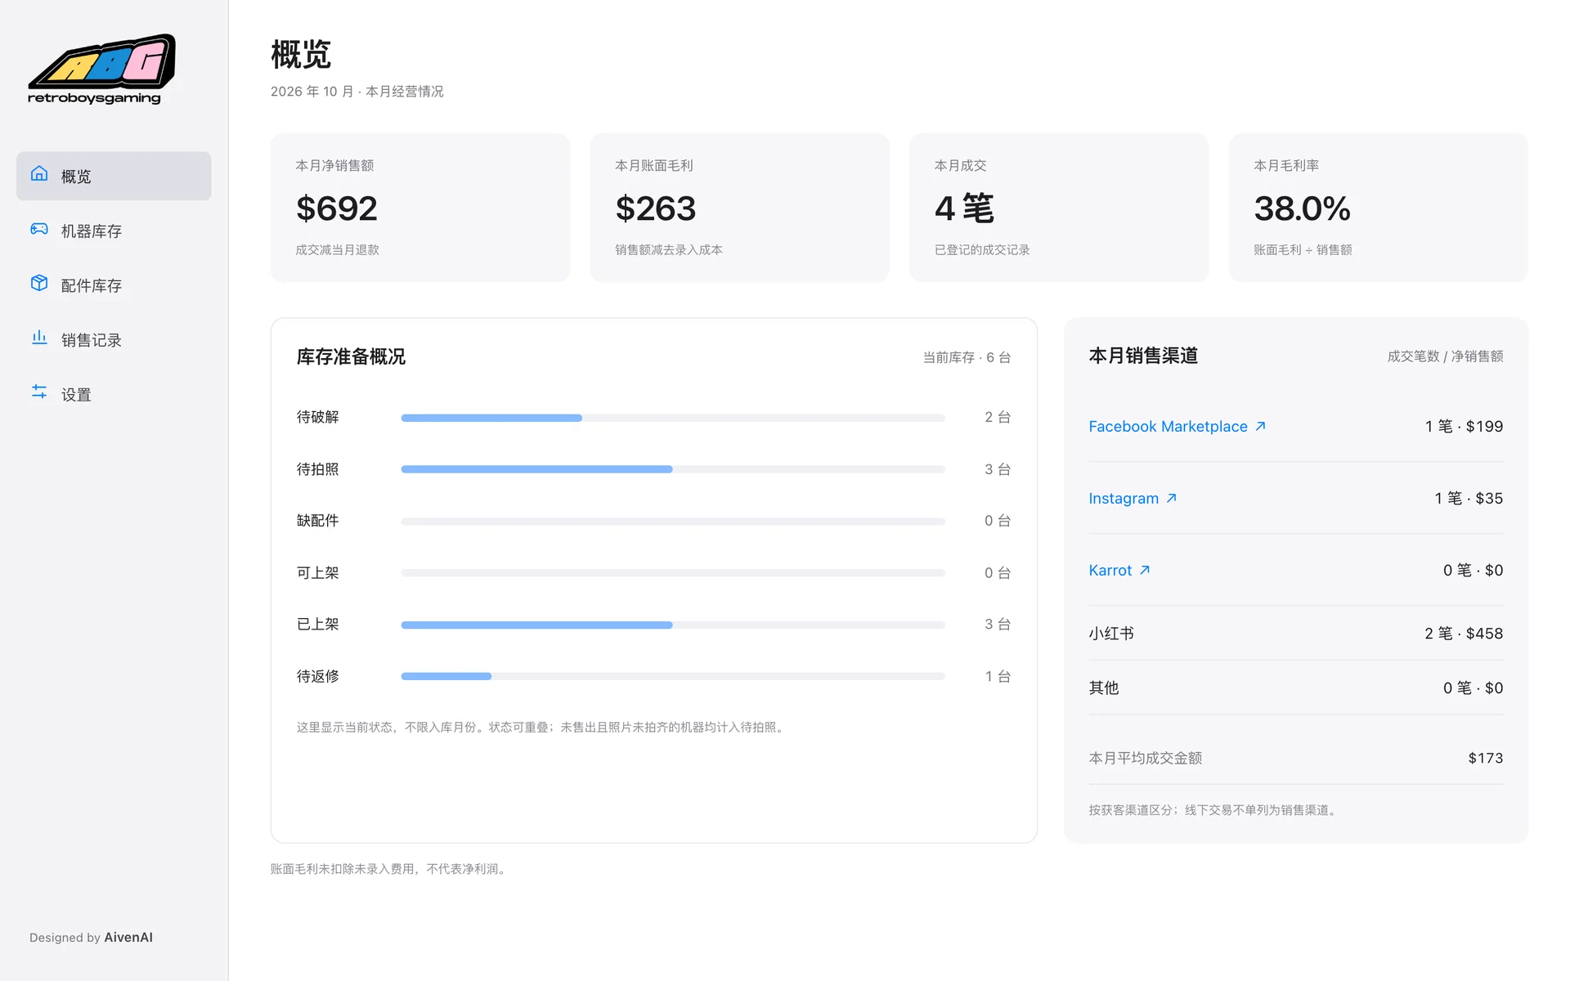Switch to 销售记录 page

pyautogui.click(x=114, y=339)
